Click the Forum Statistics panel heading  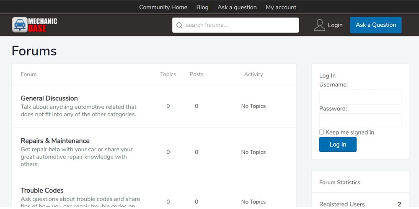(x=340, y=182)
